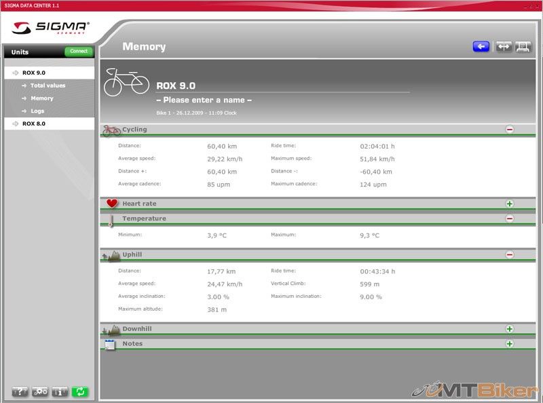Collapse the Temperature section
Image resolution: width=543 pixels, height=403 pixels.
(509, 218)
